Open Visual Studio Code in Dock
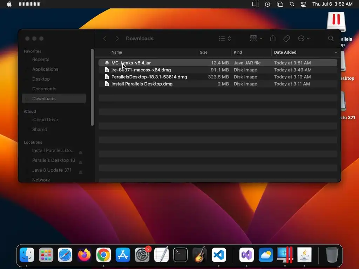 (x=219, y=255)
